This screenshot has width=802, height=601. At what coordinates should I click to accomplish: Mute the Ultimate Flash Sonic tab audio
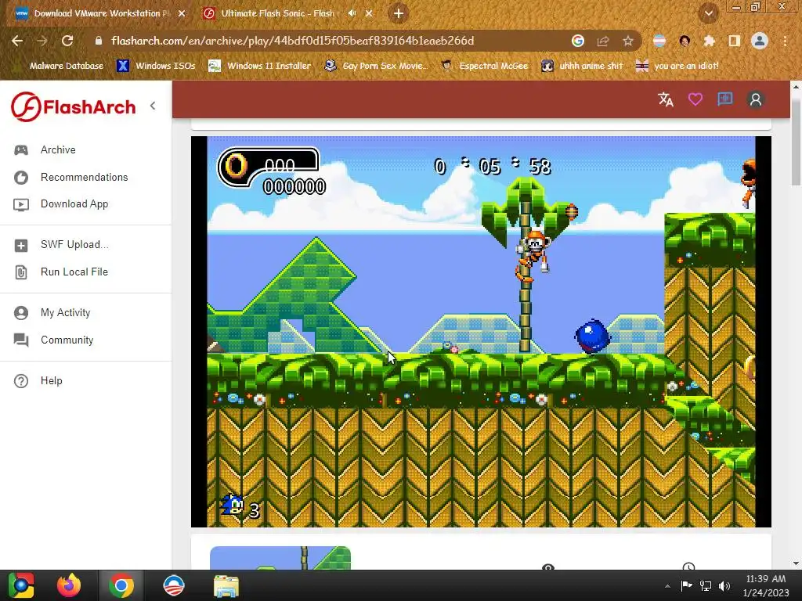[x=352, y=13]
